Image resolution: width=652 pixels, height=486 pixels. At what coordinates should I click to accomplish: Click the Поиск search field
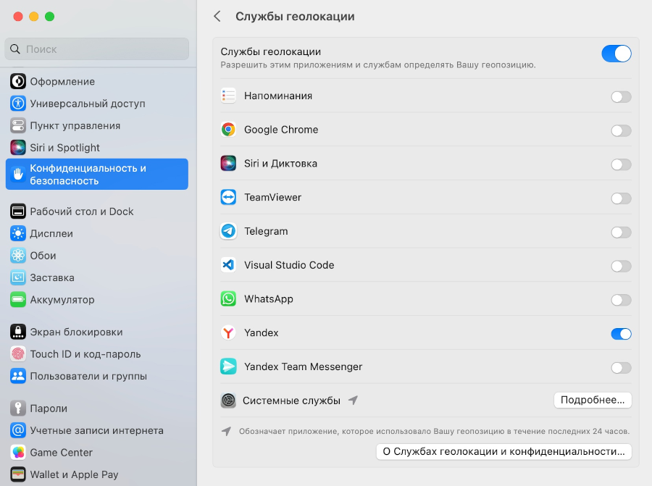click(x=98, y=49)
